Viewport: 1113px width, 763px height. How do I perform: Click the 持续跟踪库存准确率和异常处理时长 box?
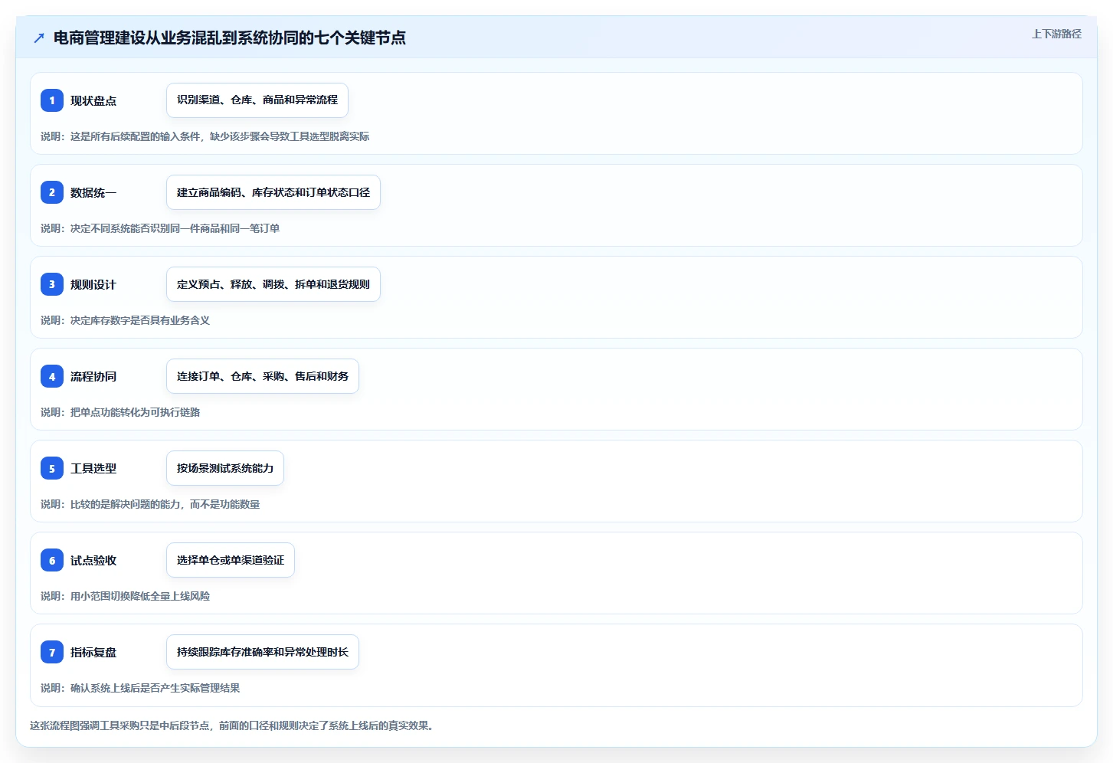(x=263, y=652)
